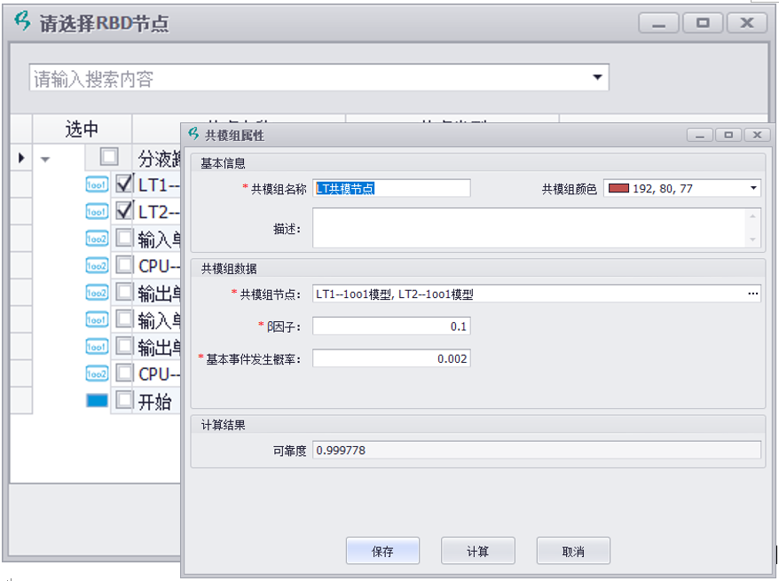Click the 取消 button
779x581 pixels.
573,551
